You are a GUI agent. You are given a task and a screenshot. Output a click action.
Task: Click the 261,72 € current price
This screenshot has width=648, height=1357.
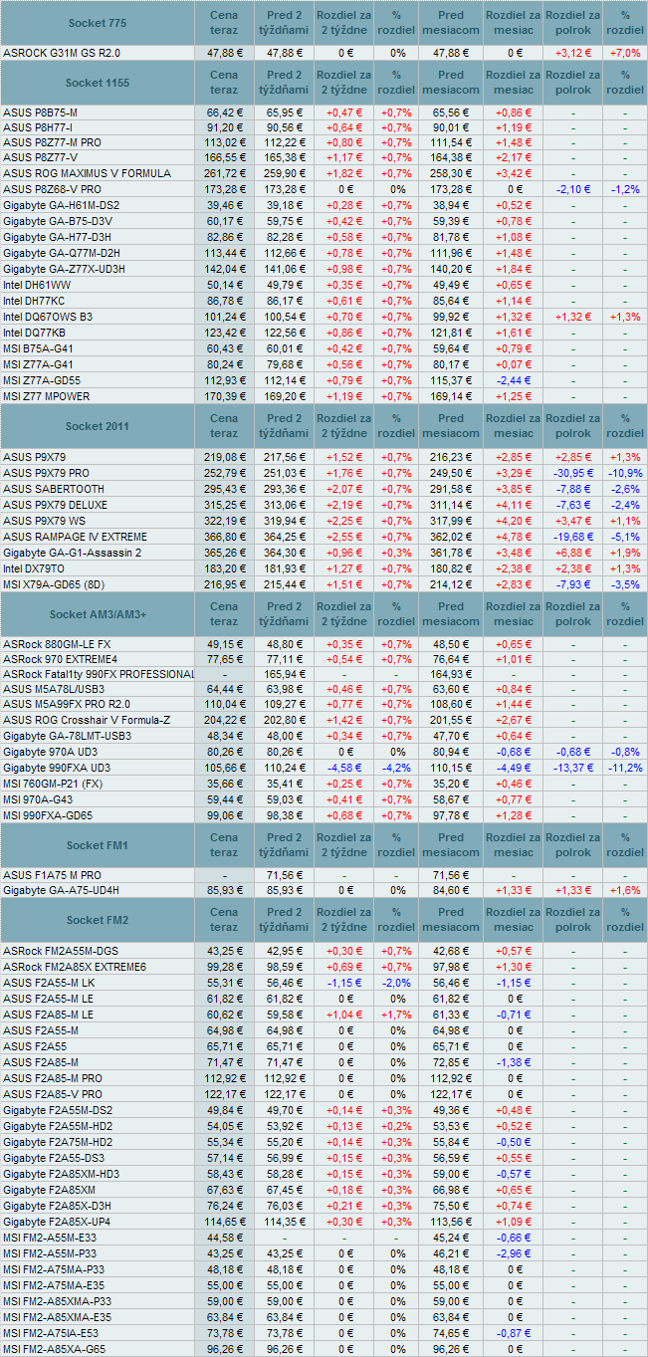point(225,173)
